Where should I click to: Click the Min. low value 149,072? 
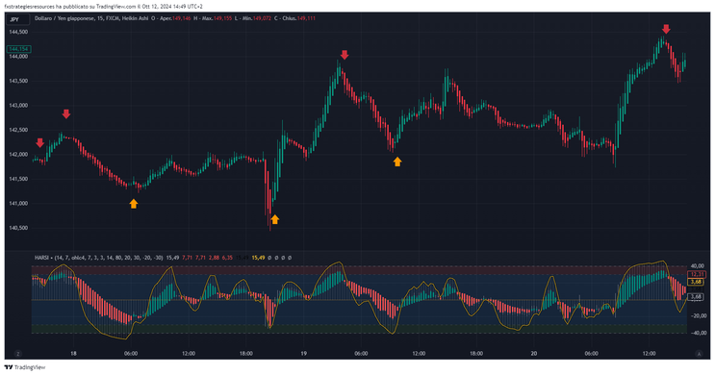pos(262,18)
